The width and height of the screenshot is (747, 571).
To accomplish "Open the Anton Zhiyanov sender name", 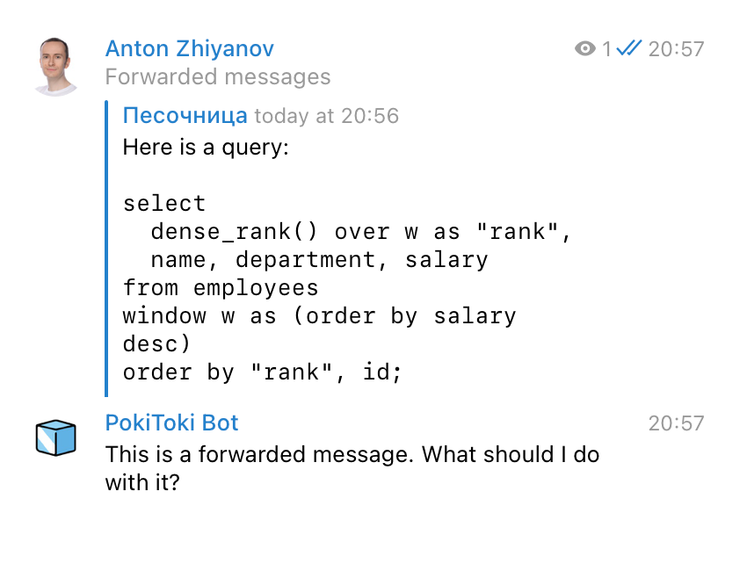I will point(190,48).
